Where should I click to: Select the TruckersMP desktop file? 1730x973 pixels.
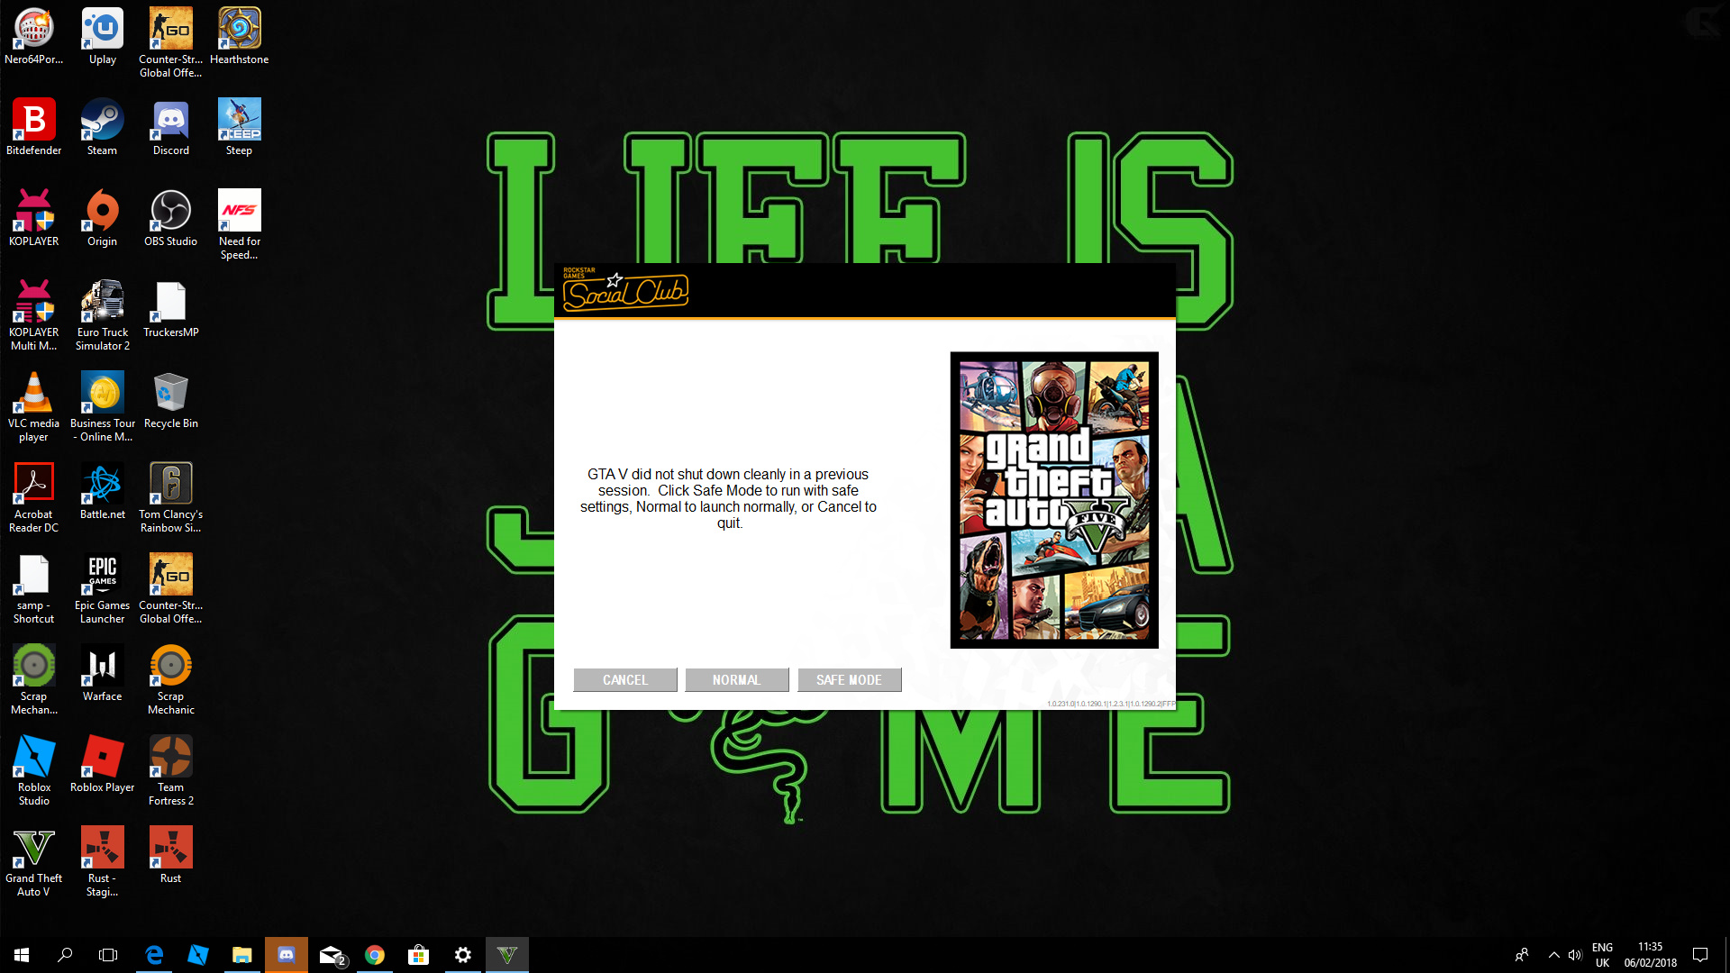(171, 310)
